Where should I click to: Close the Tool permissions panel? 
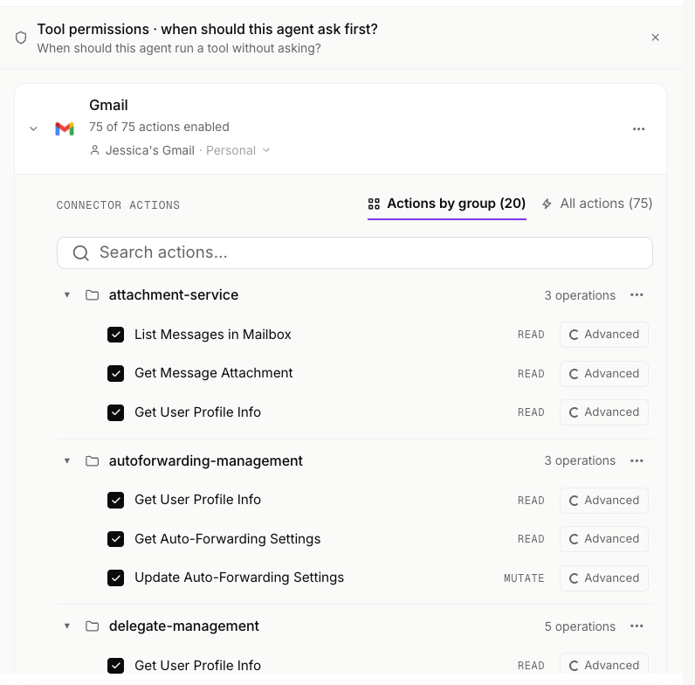pyautogui.click(x=655, y=38)
